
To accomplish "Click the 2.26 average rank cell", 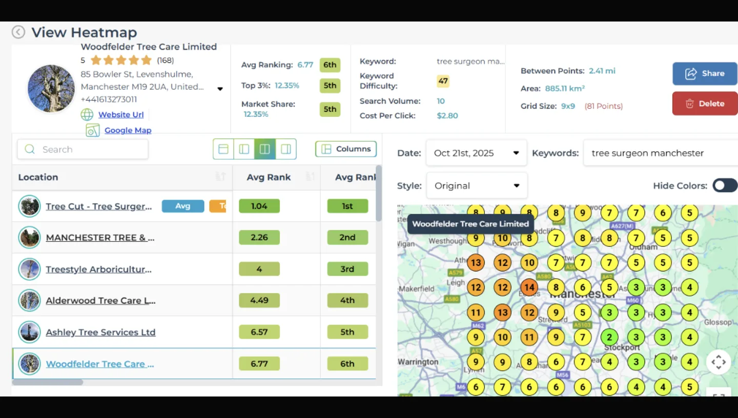I will coord(259,238).
